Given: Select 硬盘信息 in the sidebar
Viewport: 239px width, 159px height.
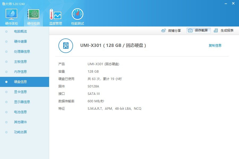Looking at the screenshot, I should click(x=24, y=82).
